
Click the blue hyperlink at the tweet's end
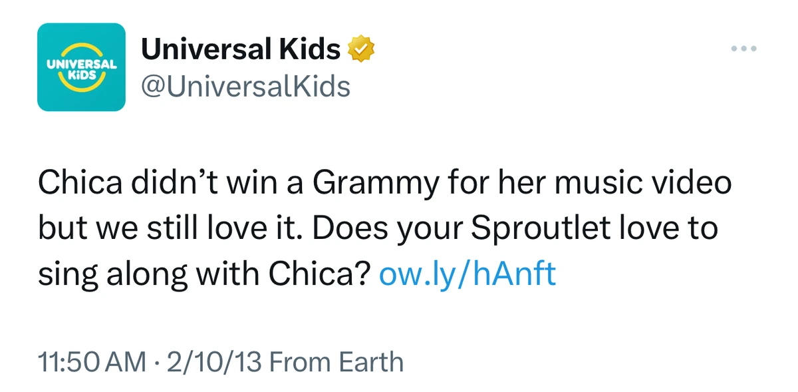[x=467, y=273]
